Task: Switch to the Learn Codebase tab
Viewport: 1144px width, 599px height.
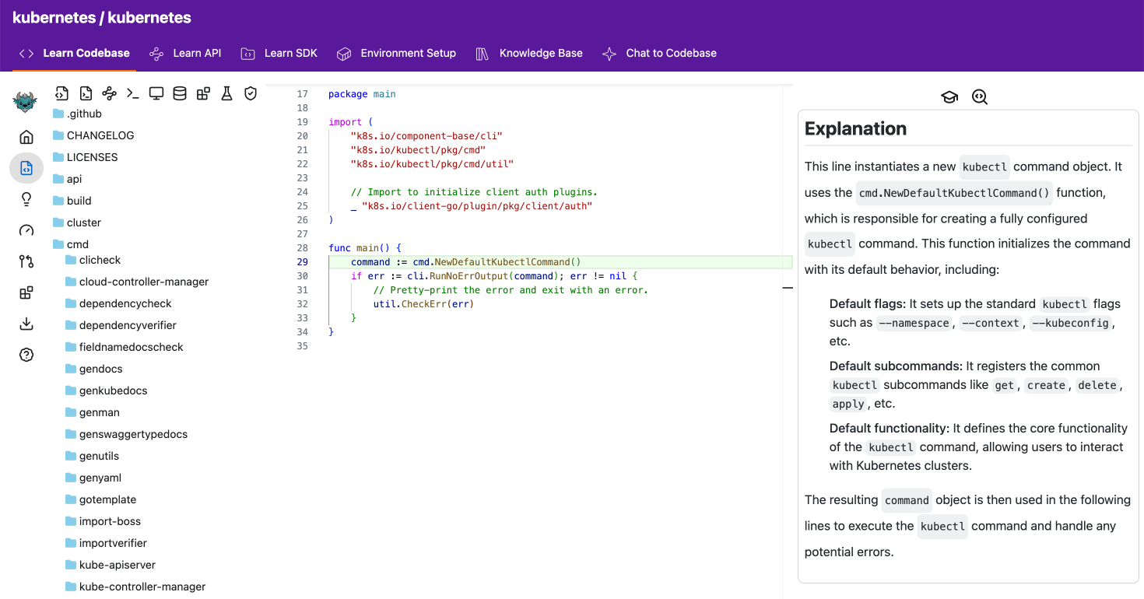Action: click(x=75, y=53)
